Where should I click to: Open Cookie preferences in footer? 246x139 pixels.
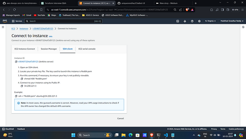click(x=236, y=129)
